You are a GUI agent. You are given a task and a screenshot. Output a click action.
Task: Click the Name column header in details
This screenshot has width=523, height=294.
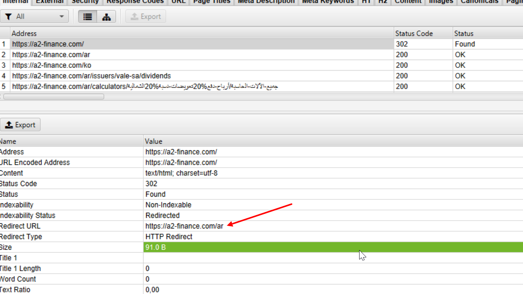72,141
